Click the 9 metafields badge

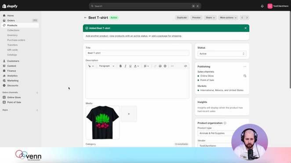181,144
